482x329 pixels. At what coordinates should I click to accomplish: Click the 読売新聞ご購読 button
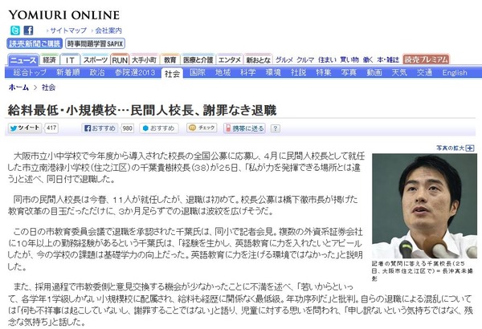35,43
